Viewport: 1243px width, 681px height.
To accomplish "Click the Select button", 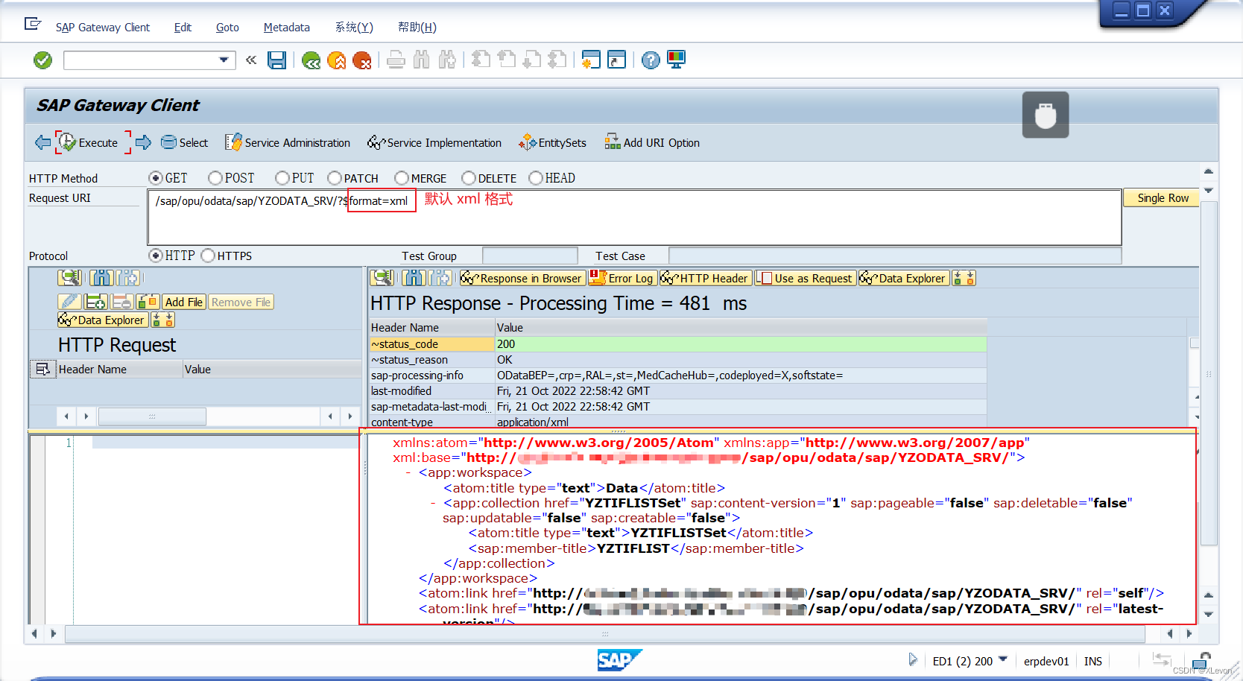I will (x=185, y=142).
